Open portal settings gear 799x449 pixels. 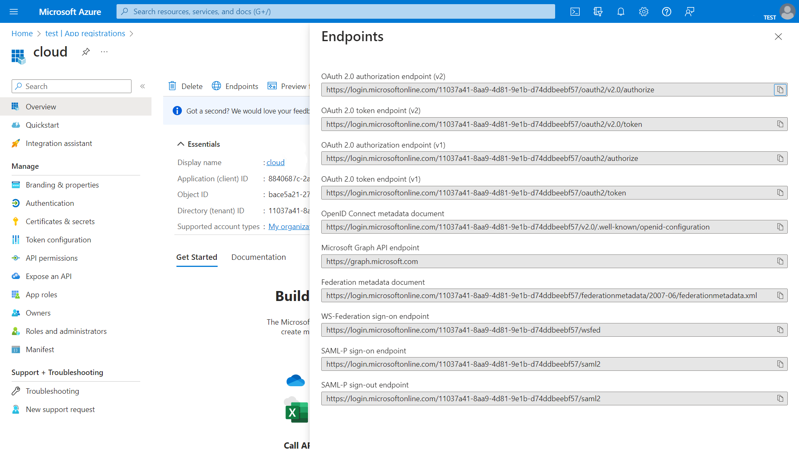[x=643, y=12]
